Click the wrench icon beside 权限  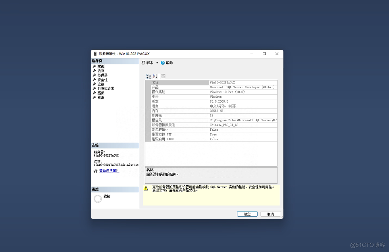point(94,97)
